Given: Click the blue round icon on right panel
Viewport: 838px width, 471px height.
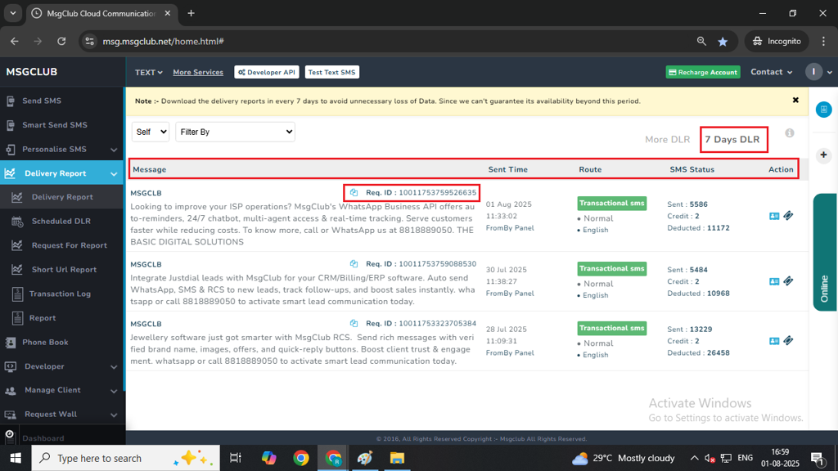Looking at the screenshot, I should pyautogui.click(x=823, y=110).
